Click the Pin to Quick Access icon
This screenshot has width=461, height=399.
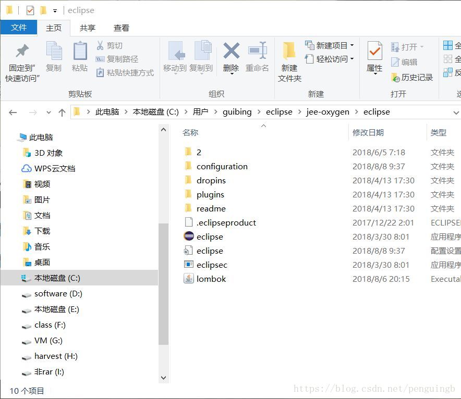pos(22,51)
